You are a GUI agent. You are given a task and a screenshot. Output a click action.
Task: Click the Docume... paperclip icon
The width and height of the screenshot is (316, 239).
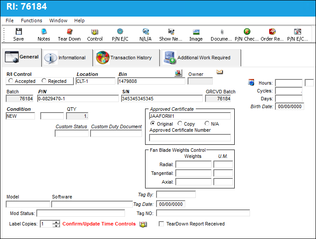[222, 32]
